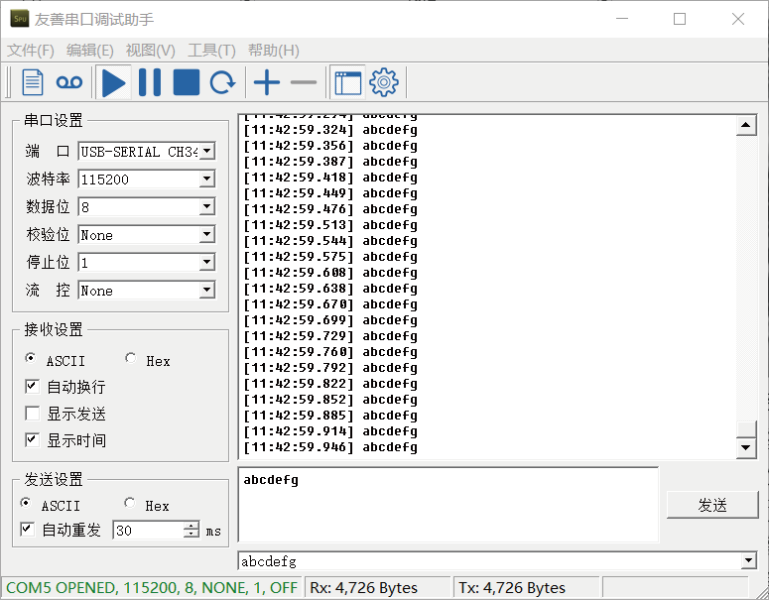Screen dimensions: 769x600
Task: Click the app logo in title bar
Action: point(20,19)
